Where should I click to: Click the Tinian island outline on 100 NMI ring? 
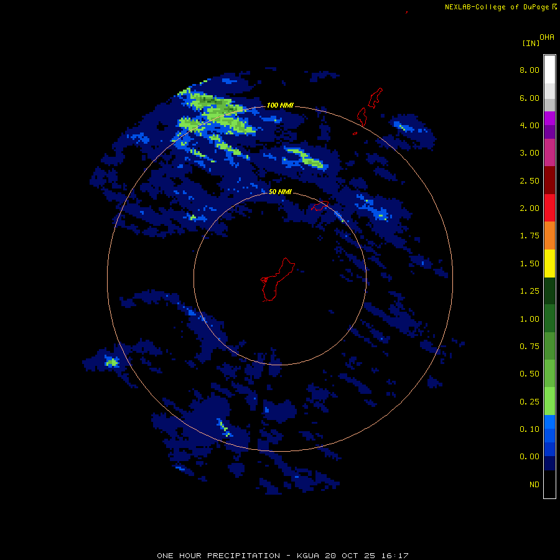click(x=362, y=117)
